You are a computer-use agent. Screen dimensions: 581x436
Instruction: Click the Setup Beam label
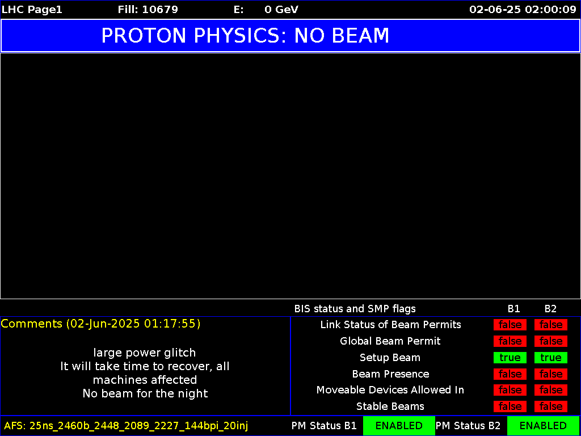coord(390,358)
